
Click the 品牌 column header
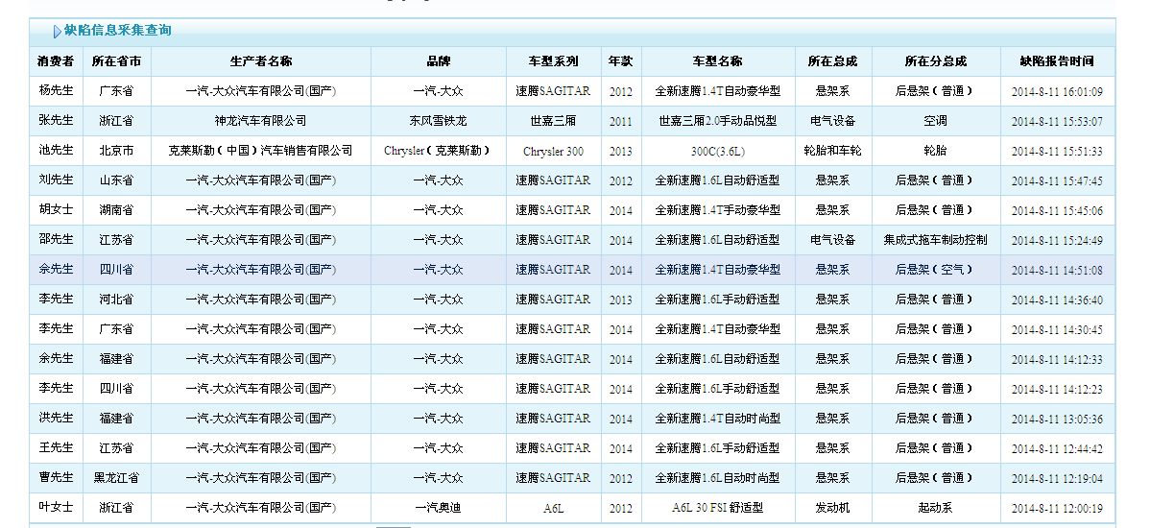point(438,61)
